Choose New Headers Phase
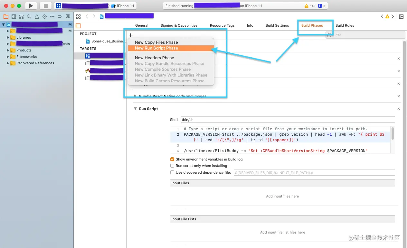The image size is (407, 248). point(154,58)
